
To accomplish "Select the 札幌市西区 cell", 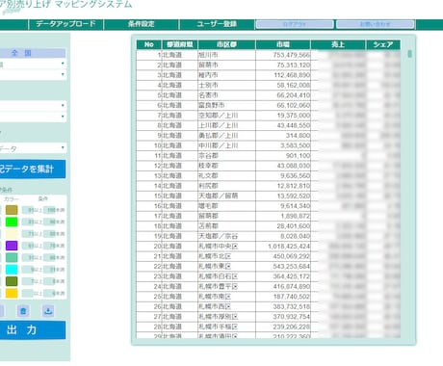I will [x=226, y=306].
